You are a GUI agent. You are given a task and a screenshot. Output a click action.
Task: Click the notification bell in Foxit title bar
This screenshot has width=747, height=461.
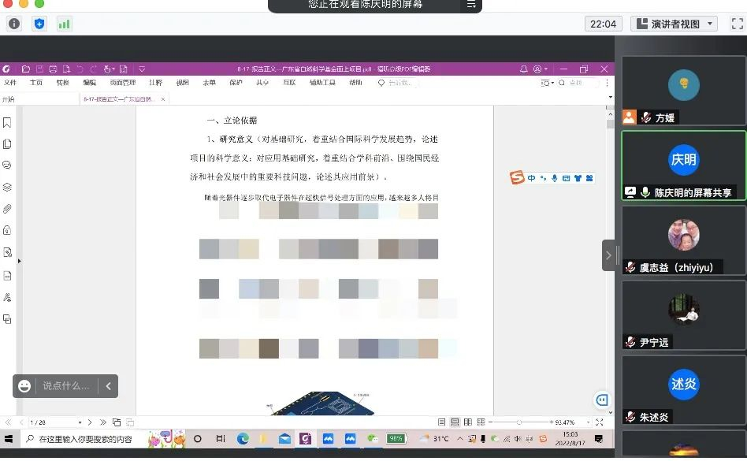(x=523, y=69)
